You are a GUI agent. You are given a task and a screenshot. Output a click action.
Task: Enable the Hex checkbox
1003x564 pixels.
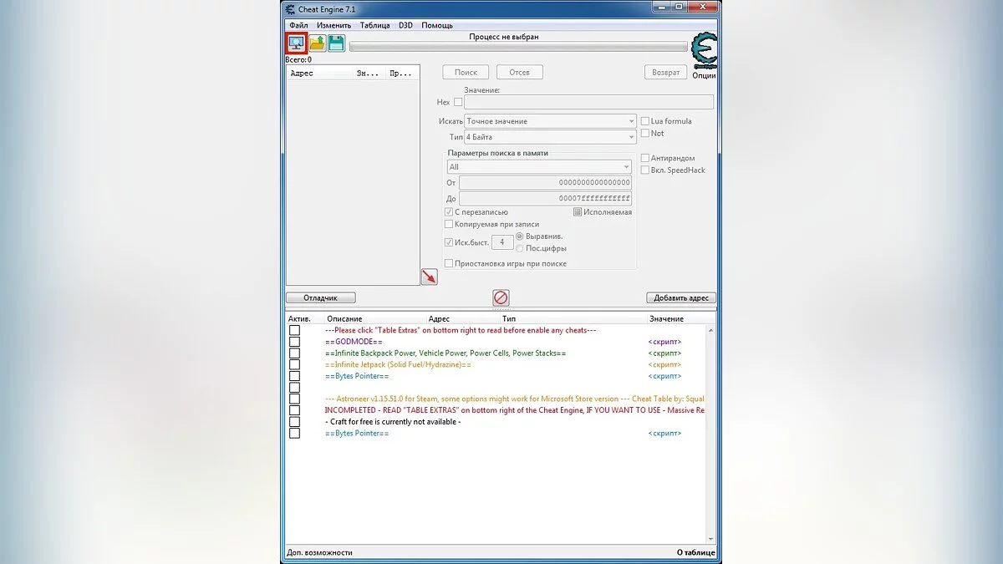click(x=457, y=102)
